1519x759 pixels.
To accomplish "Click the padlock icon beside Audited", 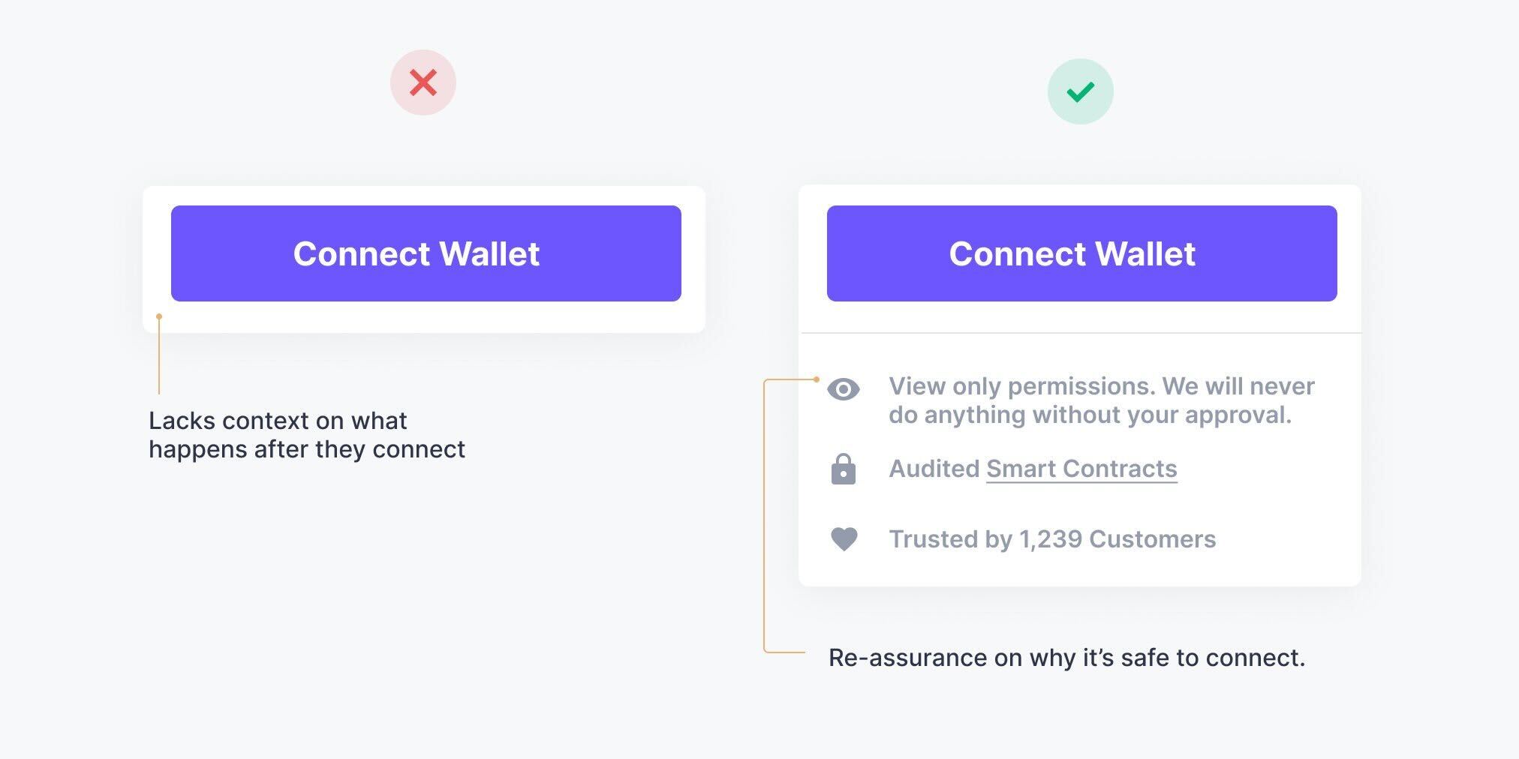I will click(844, 469).
